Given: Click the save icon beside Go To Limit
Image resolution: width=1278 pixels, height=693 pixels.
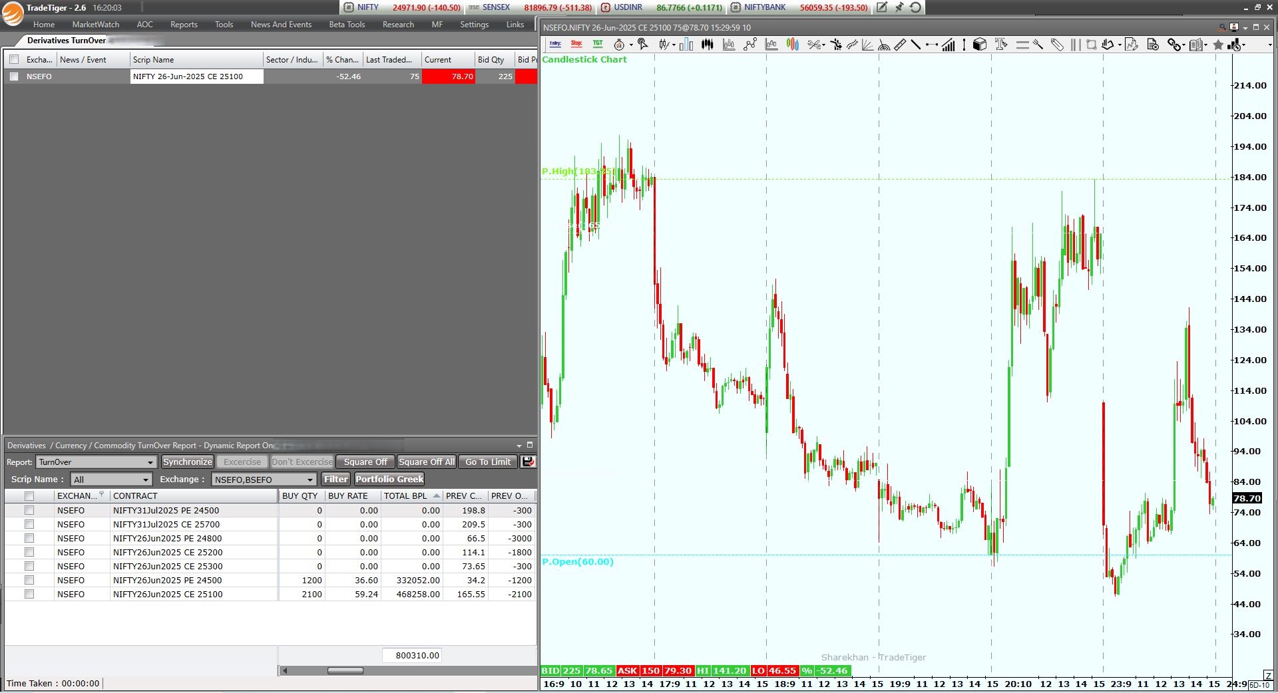Looking at the screenshot, I should 529,462.
